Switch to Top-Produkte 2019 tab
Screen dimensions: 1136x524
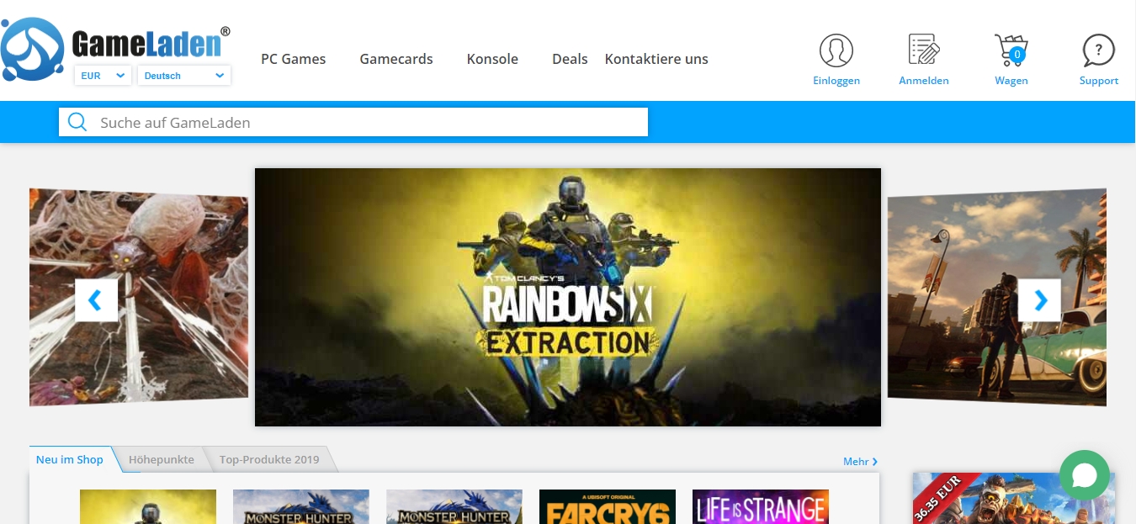(269, 459)
